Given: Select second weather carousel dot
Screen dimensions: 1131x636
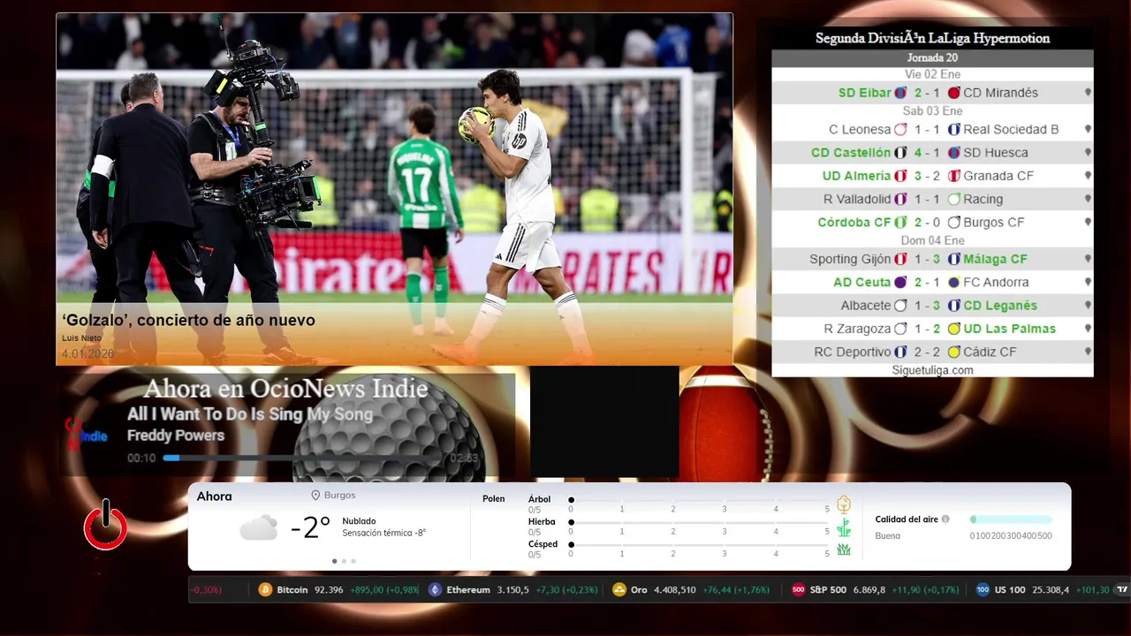Looking at the screenshot, I should [344, 561].
